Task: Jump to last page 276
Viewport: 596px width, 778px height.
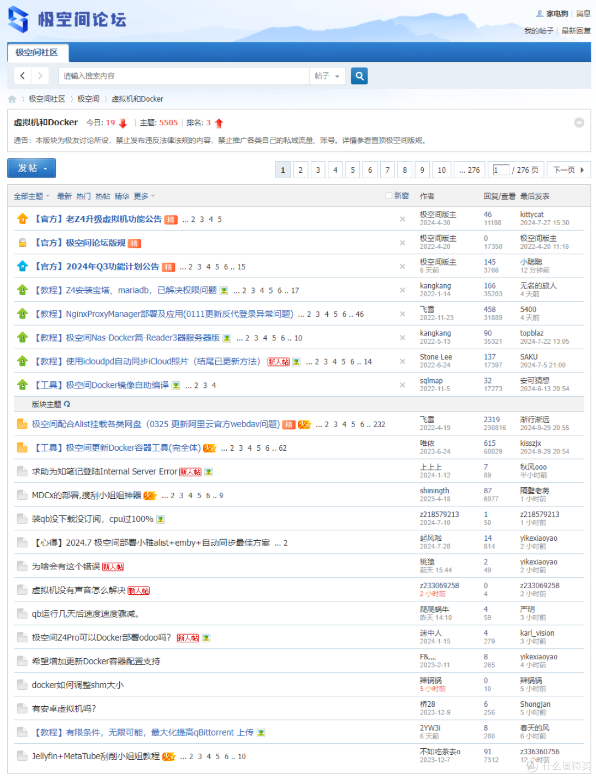Action: click(470, 170)
